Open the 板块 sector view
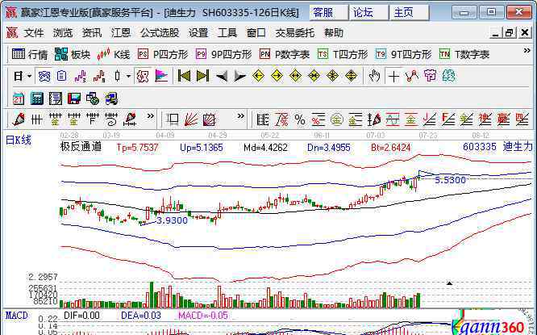 pos(73,54)
